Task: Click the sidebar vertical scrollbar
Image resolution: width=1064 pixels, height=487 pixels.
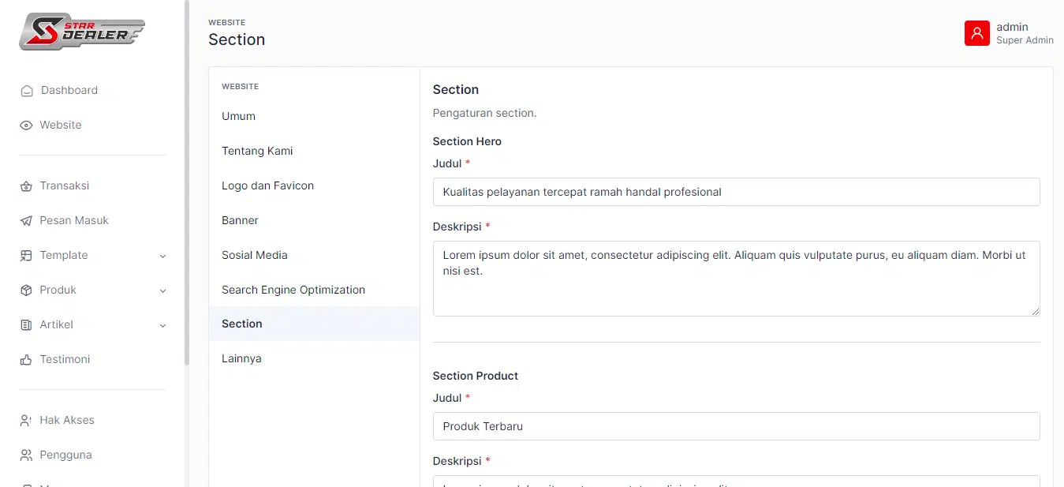Action: (187, 182)
